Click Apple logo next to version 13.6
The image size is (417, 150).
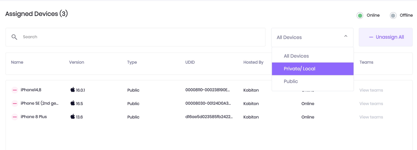(73, 116)
